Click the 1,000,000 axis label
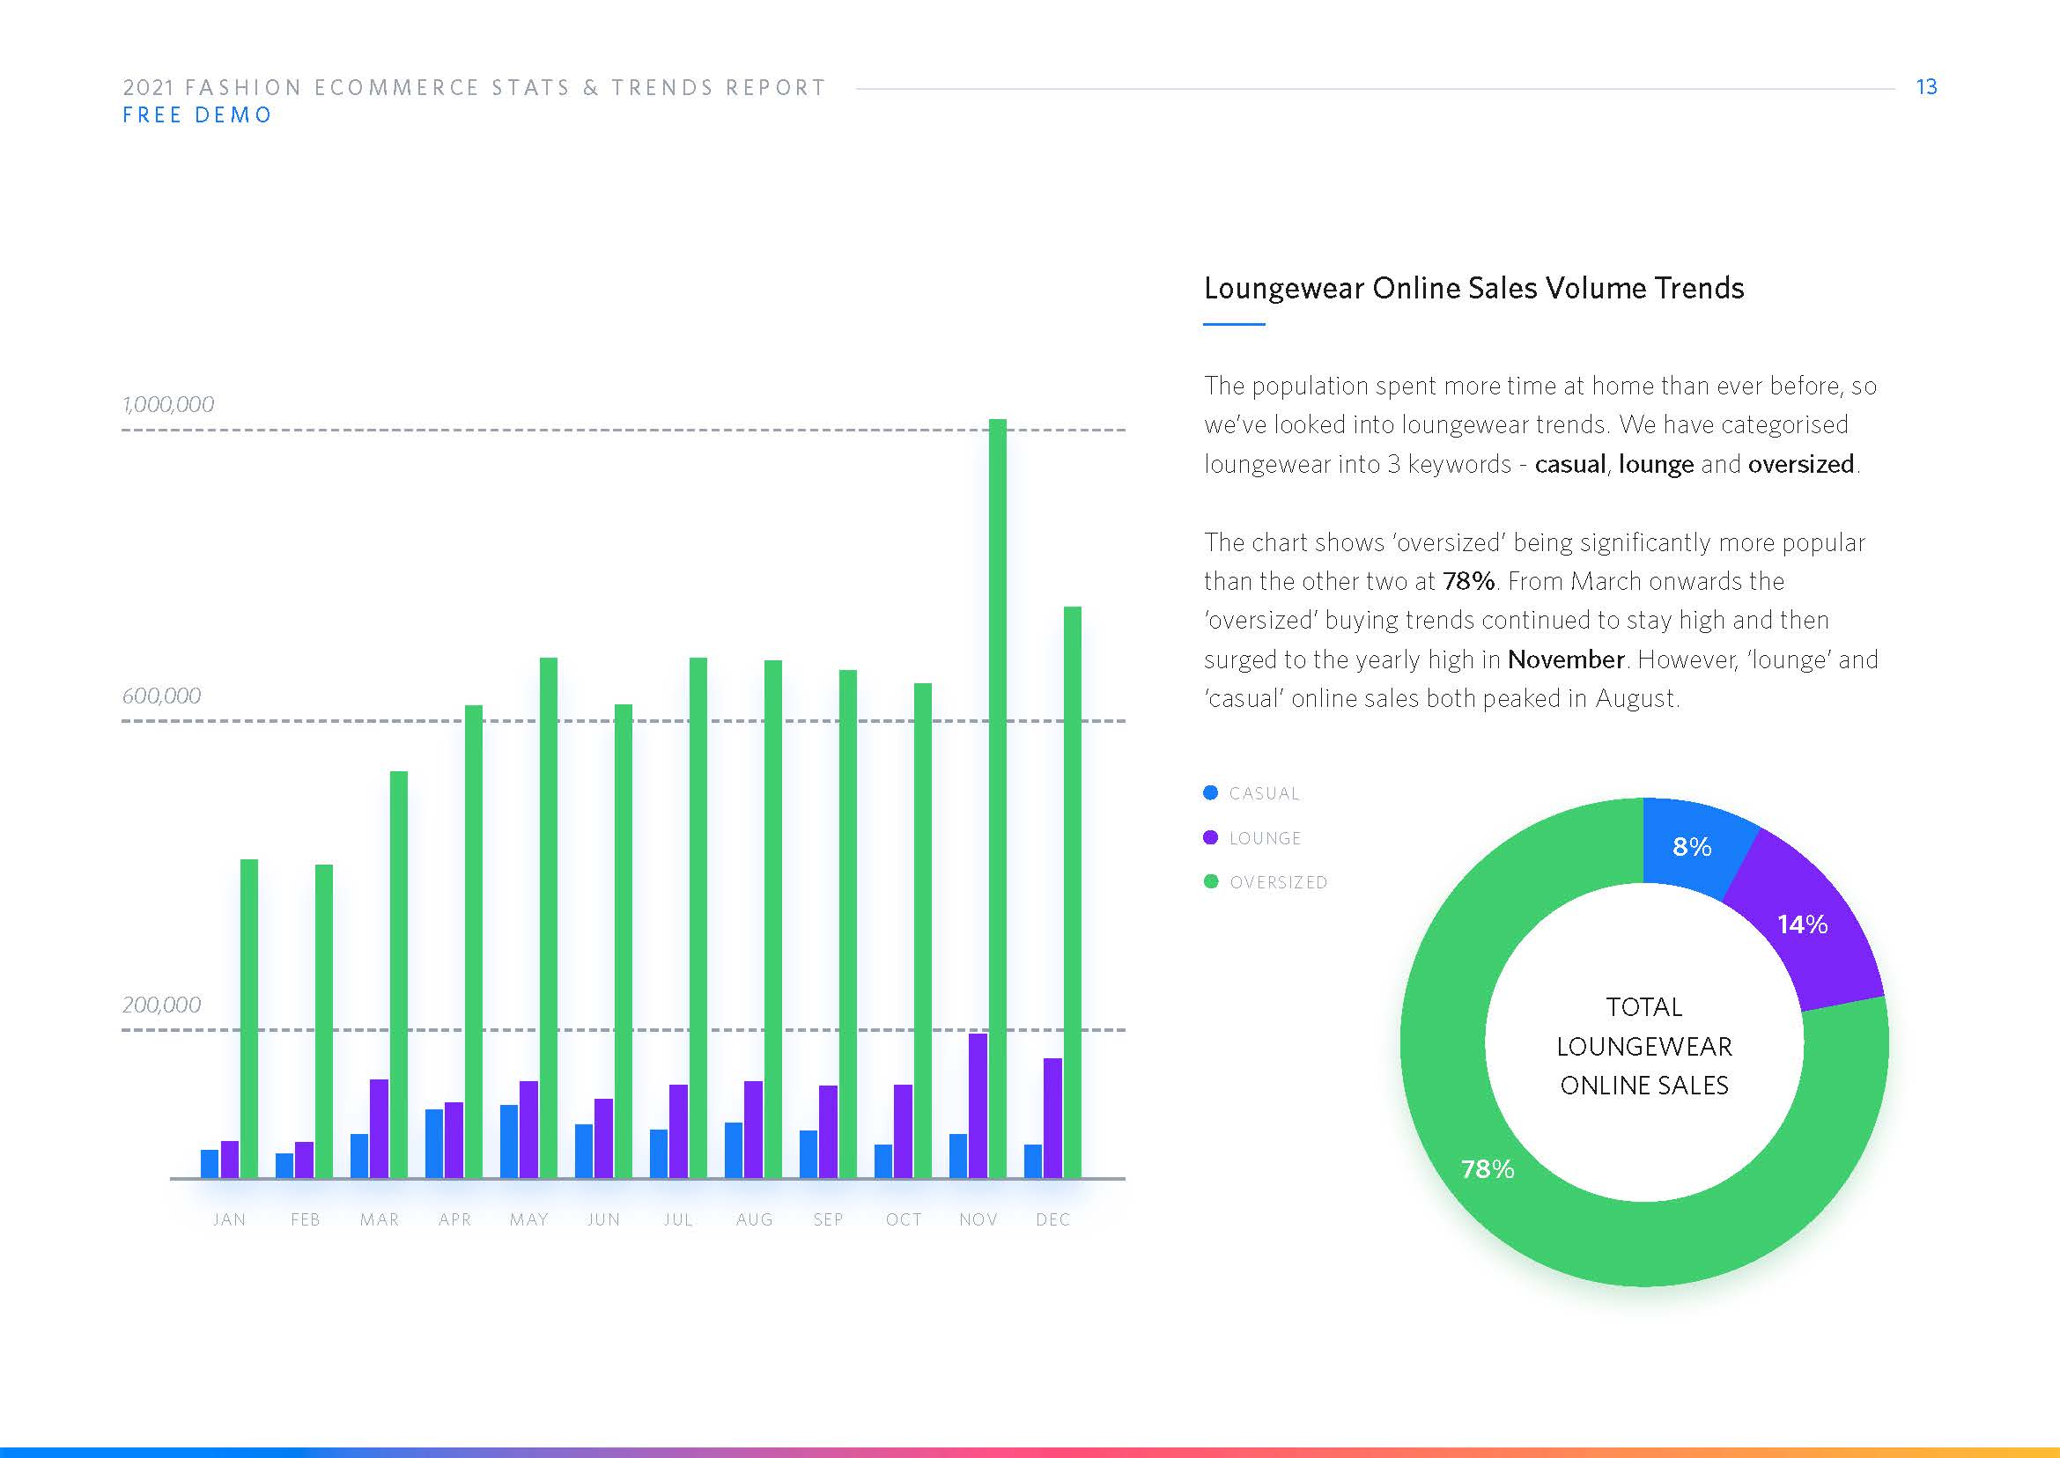This screenshot has height=1458, width=2060. click(168, 404)
